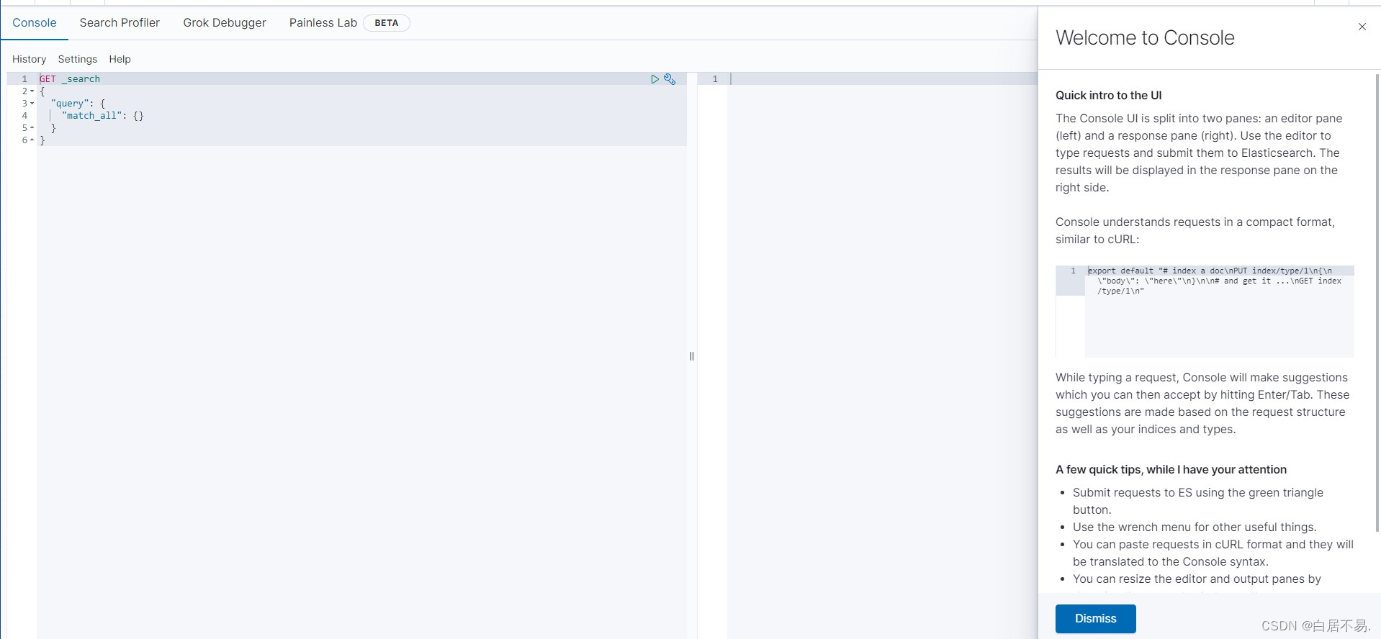1381x639 pixels.
Task: Open the Painless Lab tab
Action: pos(323,23)
